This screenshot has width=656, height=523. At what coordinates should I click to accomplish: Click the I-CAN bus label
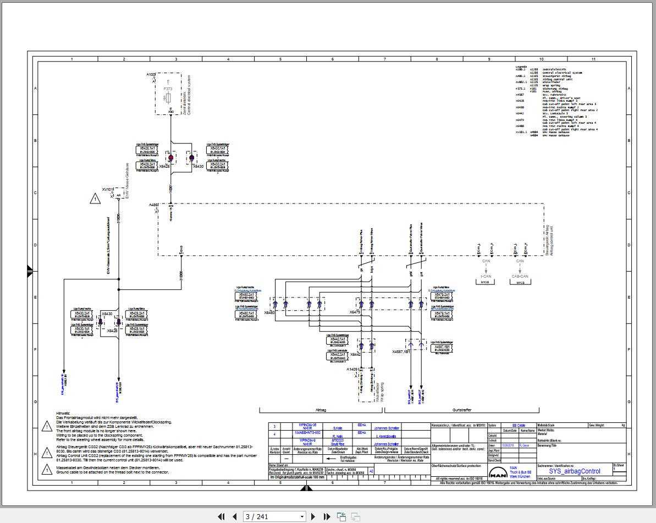pos(486,276)
